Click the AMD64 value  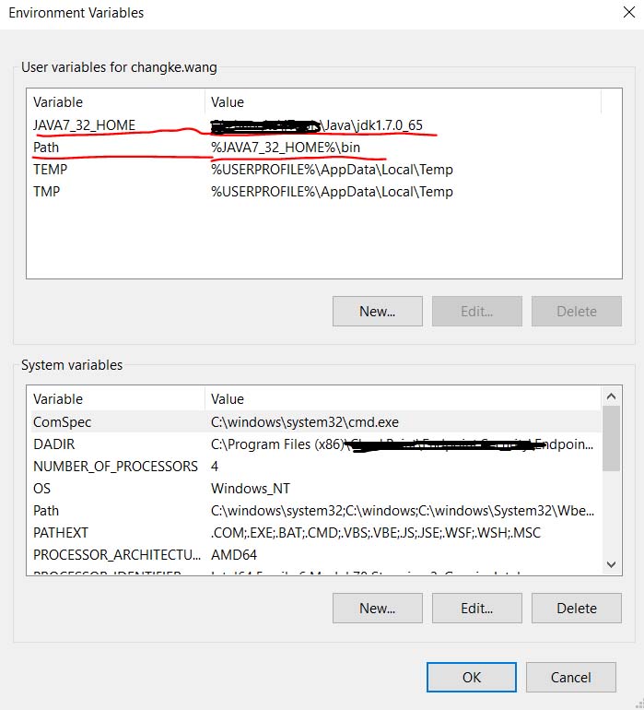click(x=233, y=555)
